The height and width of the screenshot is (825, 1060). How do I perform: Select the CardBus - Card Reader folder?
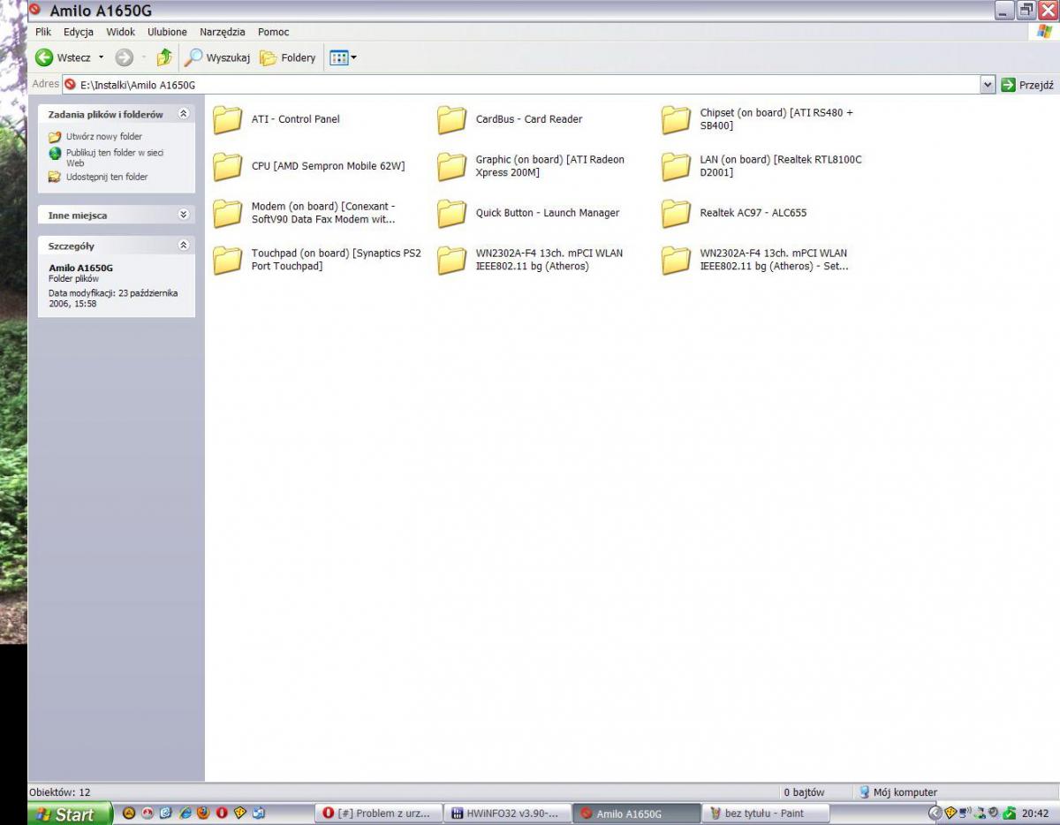[510, 119]
